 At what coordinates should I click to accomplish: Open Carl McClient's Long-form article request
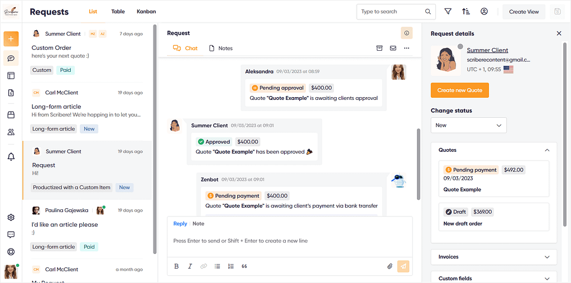point(87,112)
